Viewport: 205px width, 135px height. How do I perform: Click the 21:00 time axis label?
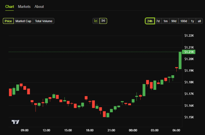111,130
